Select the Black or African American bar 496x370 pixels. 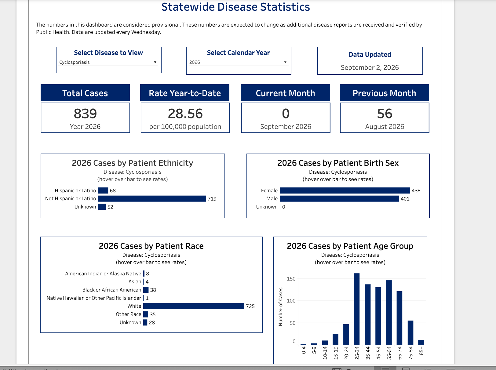[x=146, y=290]
